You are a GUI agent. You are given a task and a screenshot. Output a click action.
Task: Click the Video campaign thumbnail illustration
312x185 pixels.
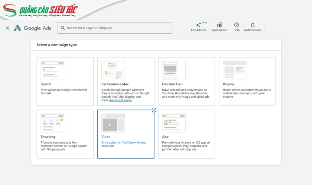[x=113, y=123]
